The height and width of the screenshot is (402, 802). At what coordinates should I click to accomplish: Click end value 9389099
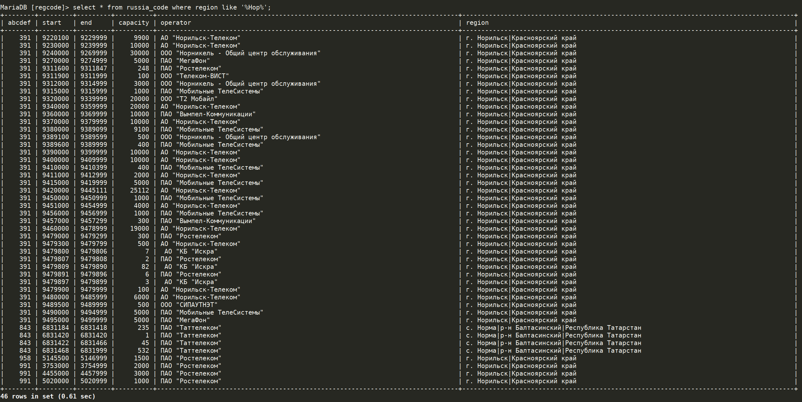pyautogui.click(x=94, y=129)
